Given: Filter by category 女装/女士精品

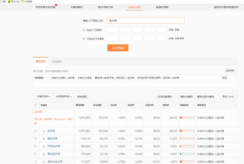Looking at the screenshot, I should coord(85,78).
